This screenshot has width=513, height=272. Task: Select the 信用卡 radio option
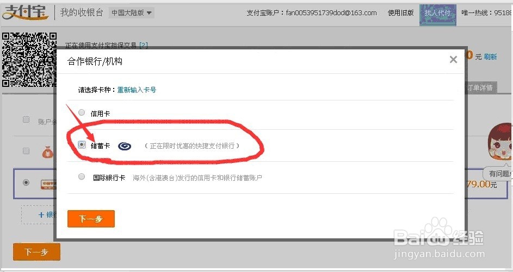82,112
